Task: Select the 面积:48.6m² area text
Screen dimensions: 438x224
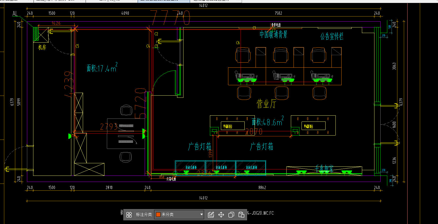Action: pyautogui.click(x=267, y=122)
